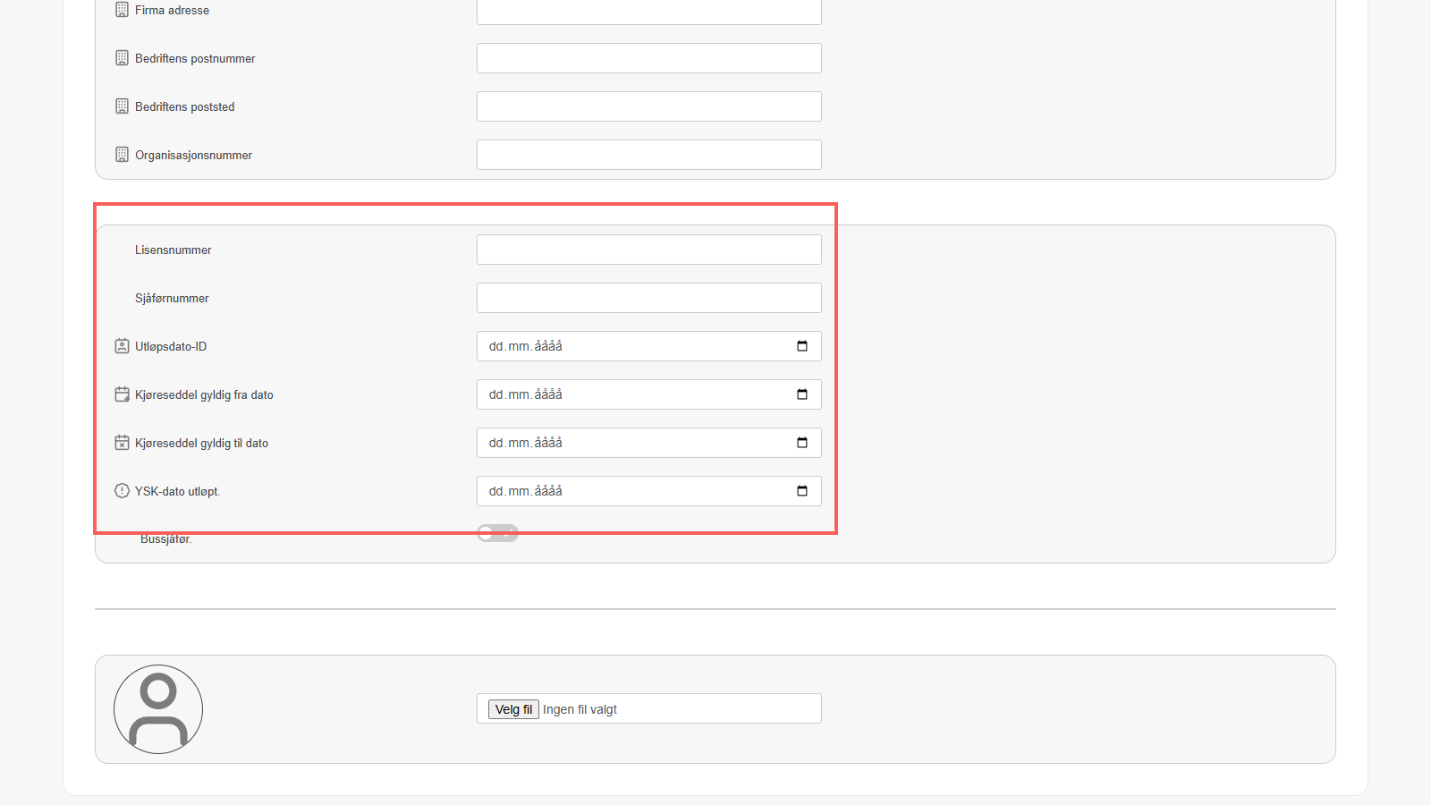Image resolution: width=1431 pixels, height=805 pixels.
Task: Click calendar icon beside Kjøreseddel gyldig fra dato
Action: [123, 394]
